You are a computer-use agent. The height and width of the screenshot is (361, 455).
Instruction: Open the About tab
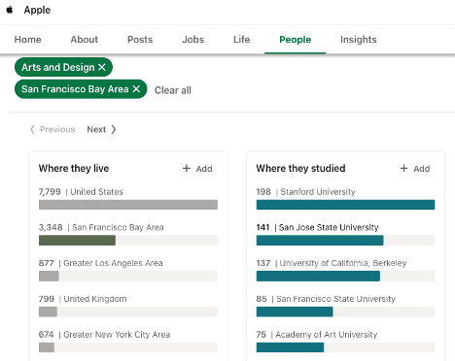coord(85,40)
